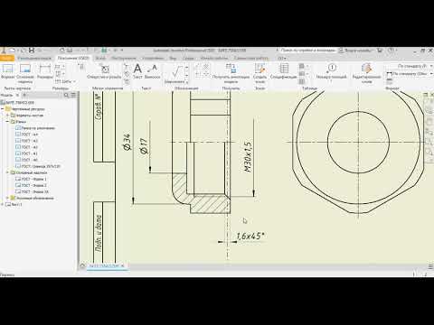Switch to the Инструменты ribbon tab

pos(124,58)
